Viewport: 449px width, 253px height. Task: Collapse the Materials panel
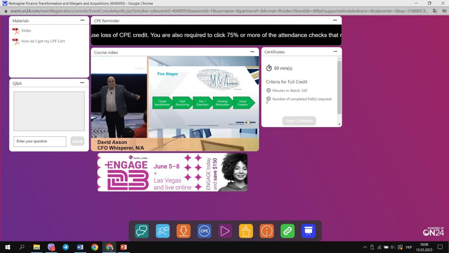coord(82,20)
